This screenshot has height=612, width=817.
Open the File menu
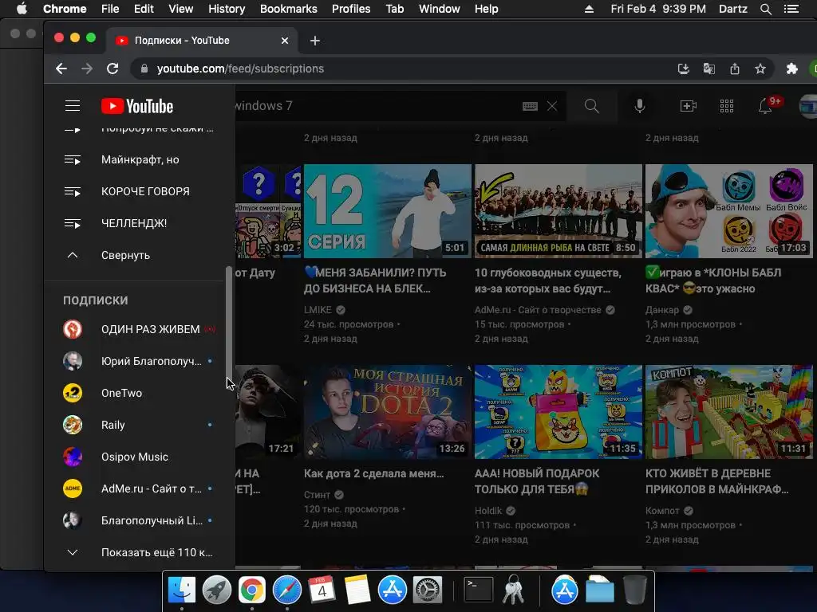tap(110, 9)
